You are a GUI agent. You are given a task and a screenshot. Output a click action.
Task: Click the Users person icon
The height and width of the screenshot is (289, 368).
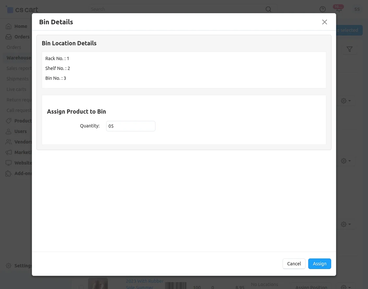click(9, 131)
